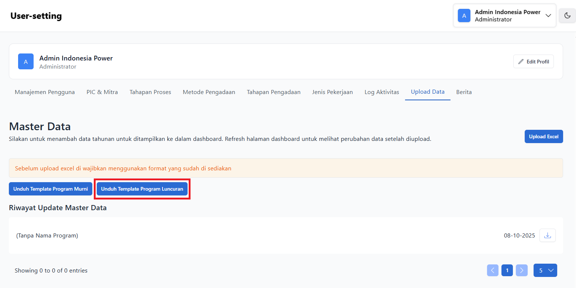Click the profile card avatar icon
This screenshot has width=576, height=288.
point(26,62)
